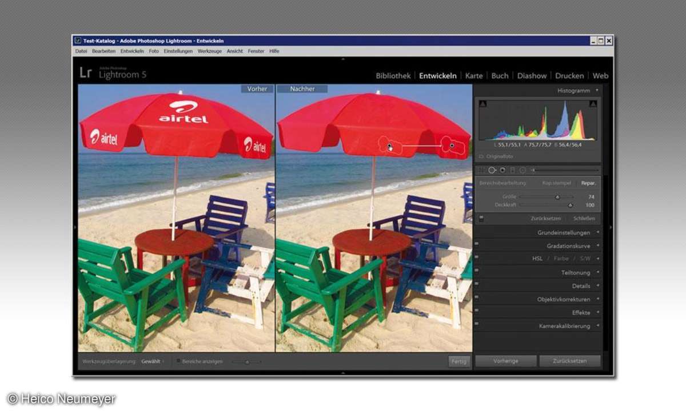Select the red eye correction tool
This screenshot has height=411, width=686.
pos(502,170)
